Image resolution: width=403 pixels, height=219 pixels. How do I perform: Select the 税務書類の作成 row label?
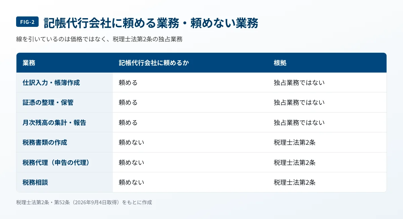(45, 142)
